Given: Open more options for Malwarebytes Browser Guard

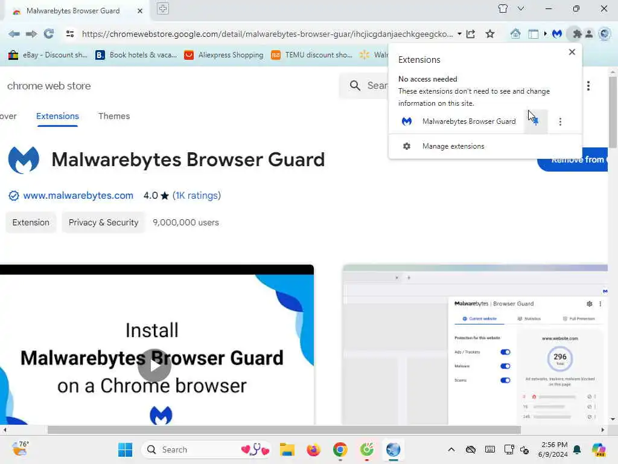Looking at the screenshot, I should (560, 121).
